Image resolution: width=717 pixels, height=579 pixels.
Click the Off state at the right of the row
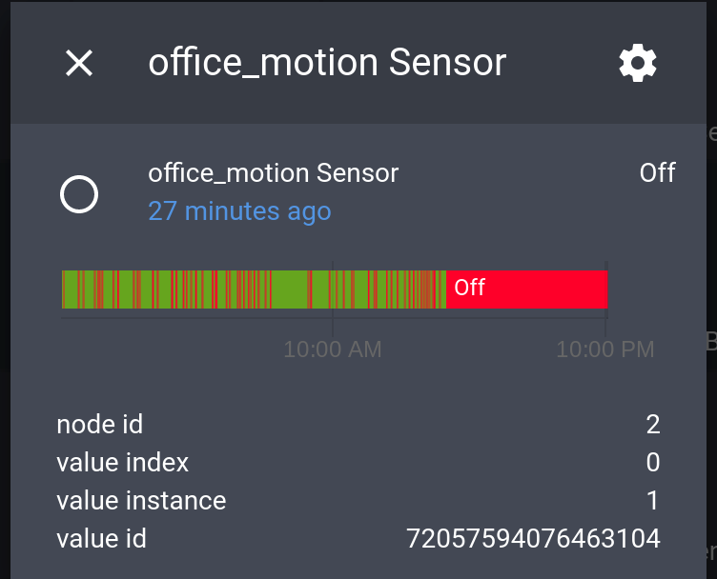tap(657, 173)
